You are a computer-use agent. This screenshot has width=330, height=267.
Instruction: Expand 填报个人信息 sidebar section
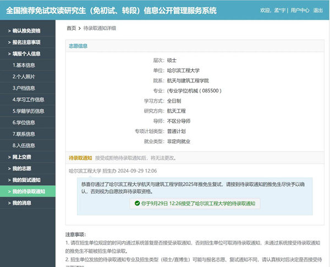28,54
